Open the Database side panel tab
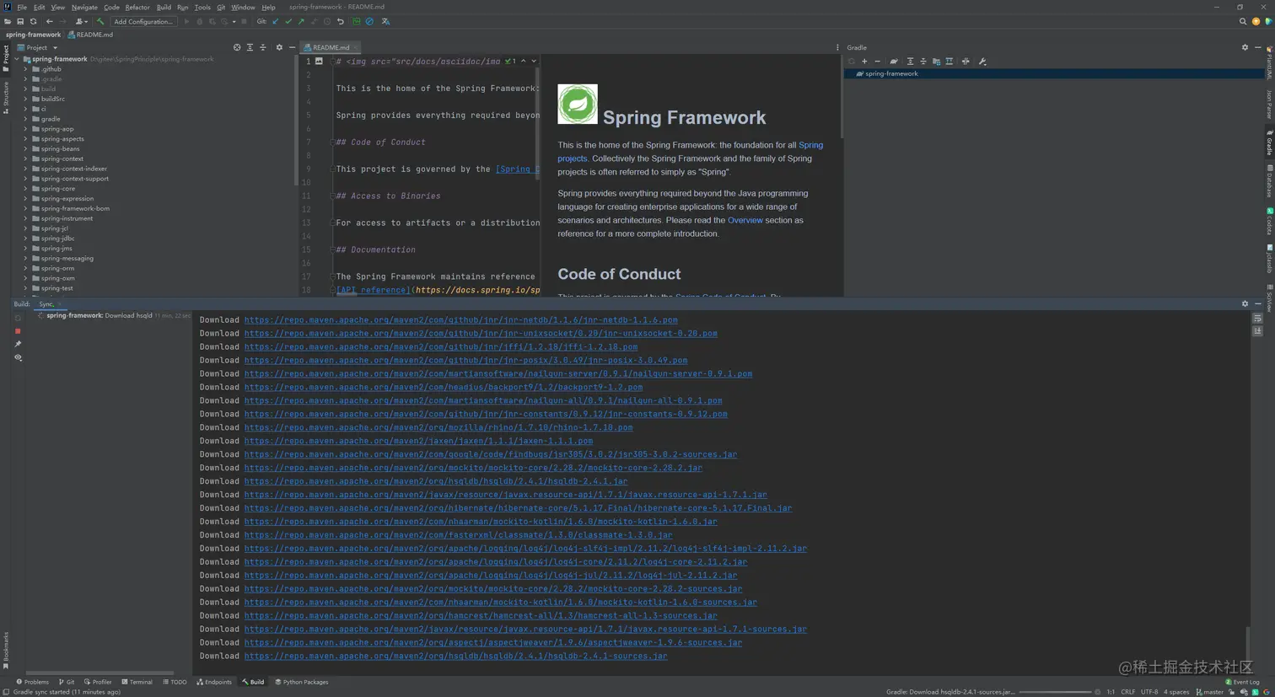Screen dimensions: 1275x697 pyautogui.click(x=1269, y=181)
